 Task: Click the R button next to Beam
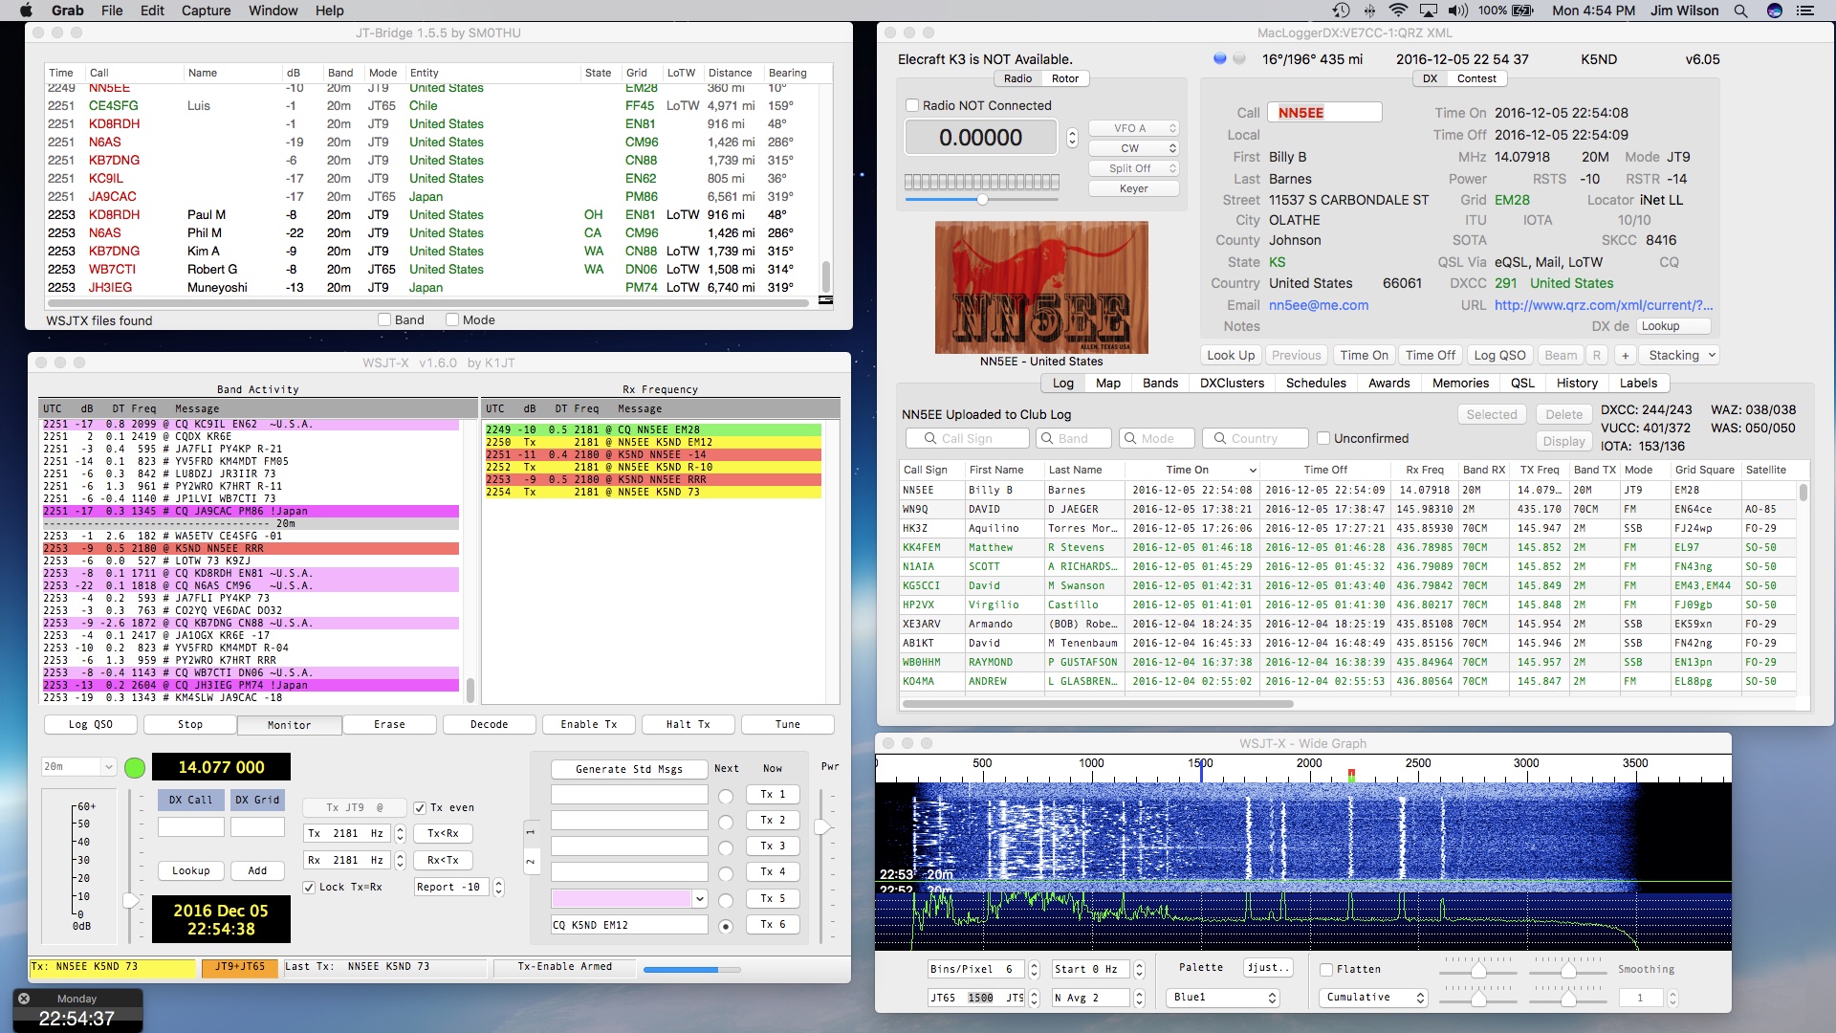[1596, 355]
